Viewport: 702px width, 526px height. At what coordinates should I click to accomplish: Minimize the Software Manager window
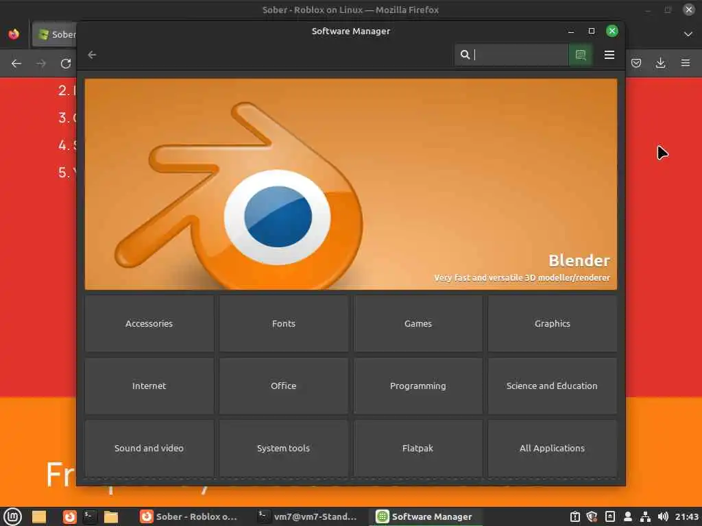571,32
